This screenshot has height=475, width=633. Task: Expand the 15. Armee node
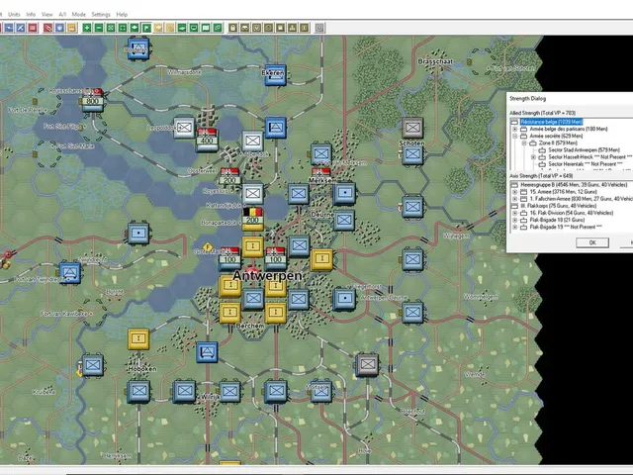pos(514,192)
